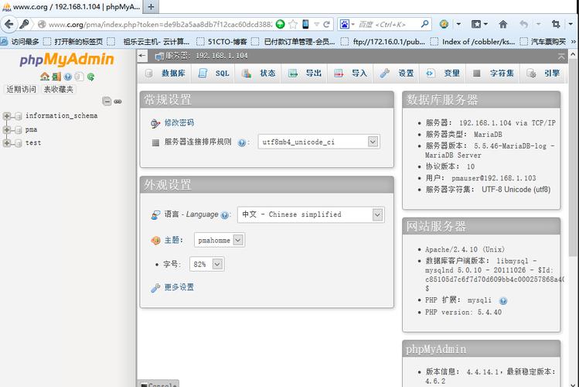
Task: Open the 导入 (Import) tab
Action: click(x=350, y=74)
